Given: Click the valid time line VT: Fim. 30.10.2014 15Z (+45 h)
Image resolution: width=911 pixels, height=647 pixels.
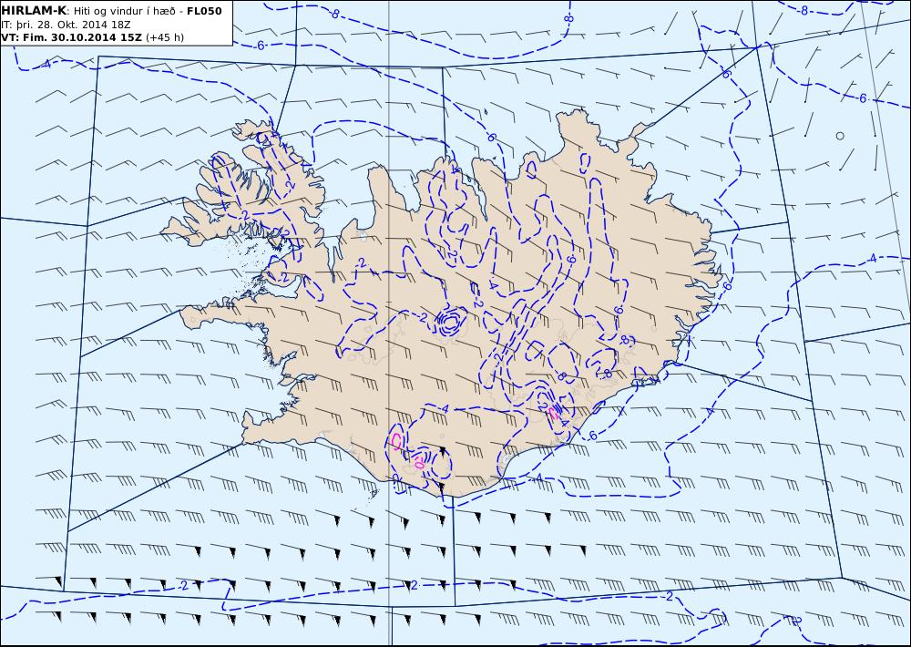Looking at the screenshot, I should click(92, 37).
